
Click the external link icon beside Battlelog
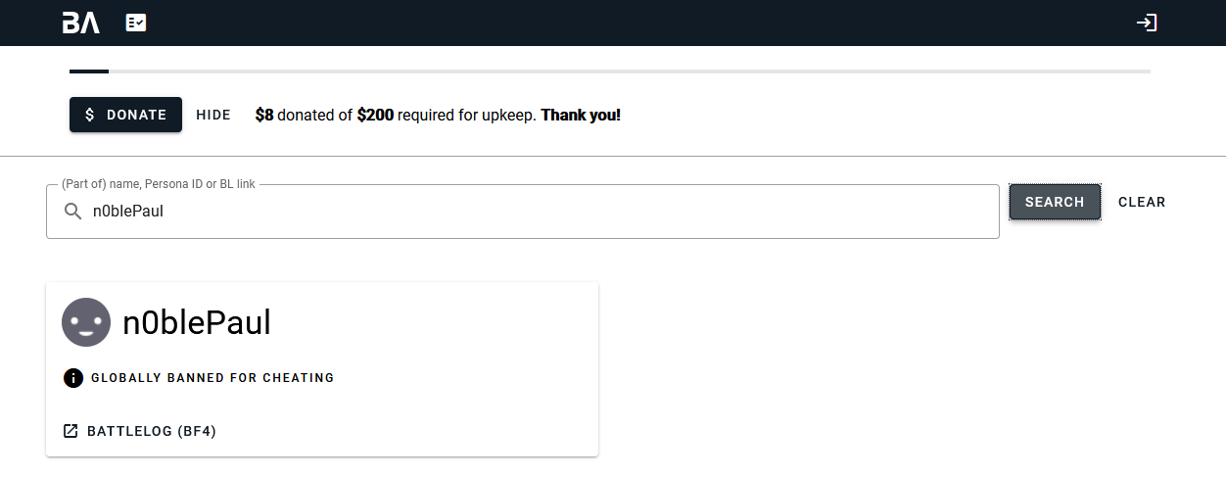pyautogui.click(x=71, y=431)
